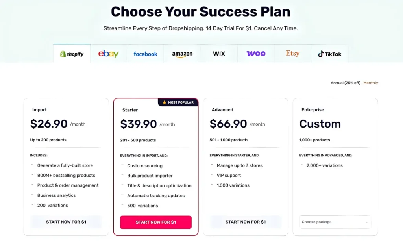
Task: Select the Shopify platform logo tab
Action: [x=72, y=54]
